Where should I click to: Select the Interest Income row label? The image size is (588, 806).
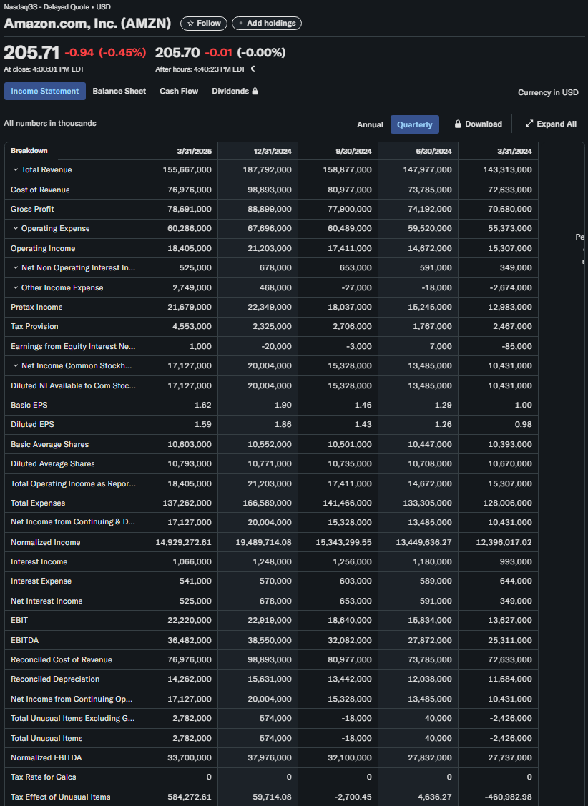(39, 562)
